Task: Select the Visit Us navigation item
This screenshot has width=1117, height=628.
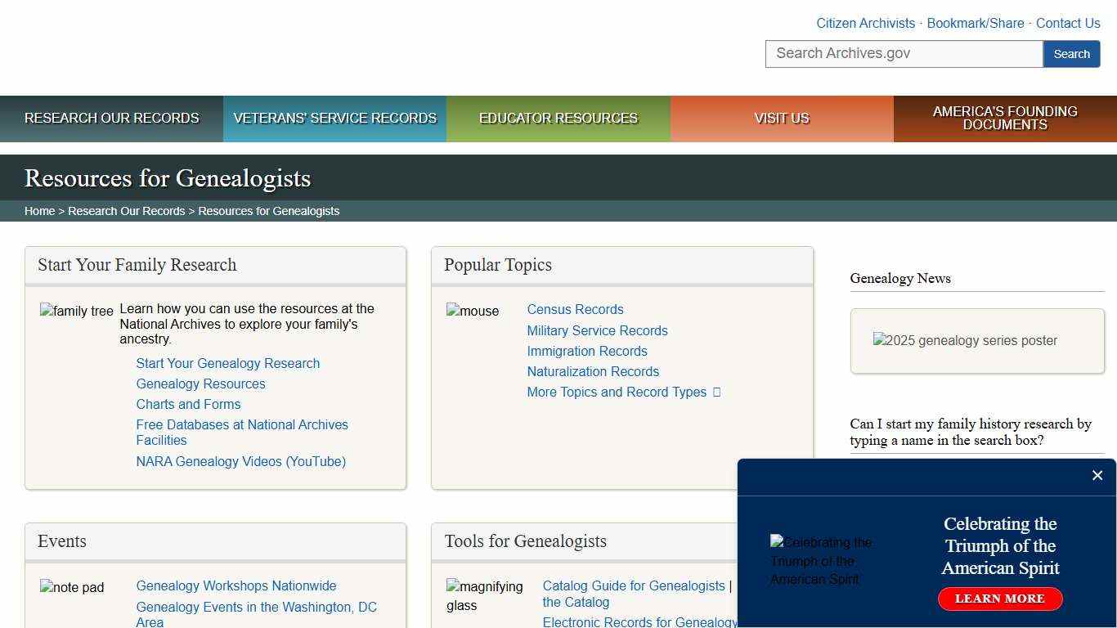Action: tap(781, 118)
